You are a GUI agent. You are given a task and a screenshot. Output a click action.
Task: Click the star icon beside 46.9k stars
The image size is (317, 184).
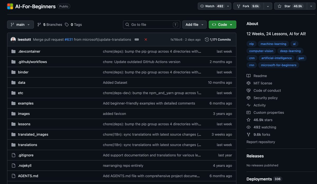[248, 120]
